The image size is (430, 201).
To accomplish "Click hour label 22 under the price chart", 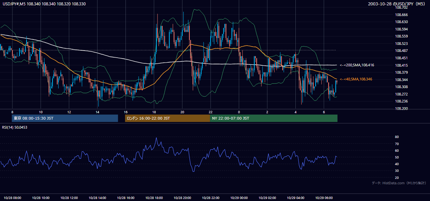I will point(210,112).
